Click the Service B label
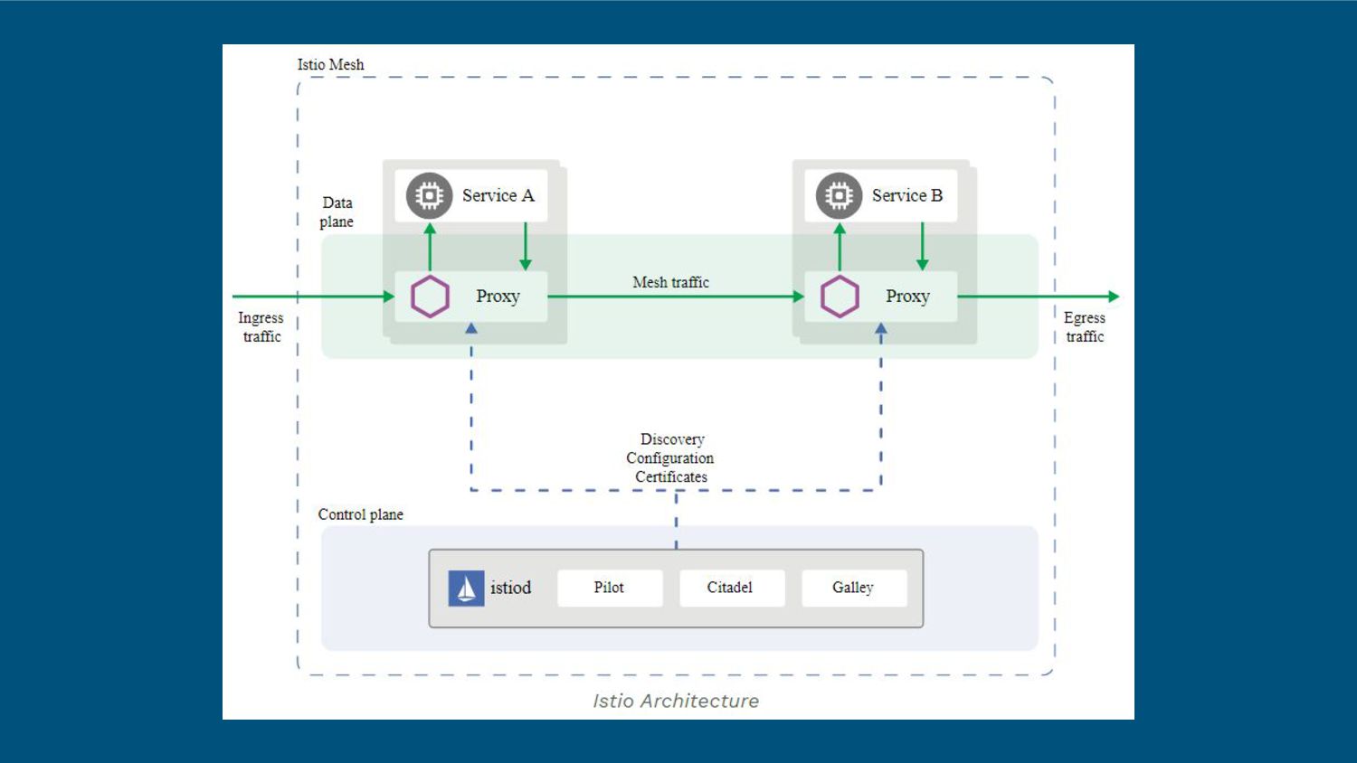Viewport: 1357px width, 763px height. [x=907, y=195]
